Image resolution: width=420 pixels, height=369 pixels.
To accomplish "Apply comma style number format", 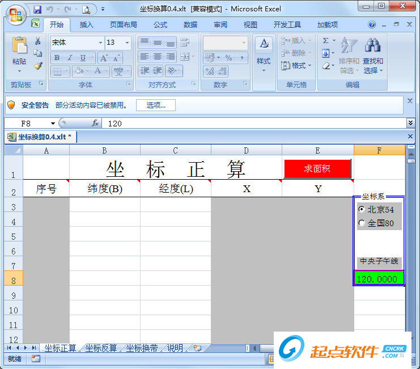I will point(242,58).
